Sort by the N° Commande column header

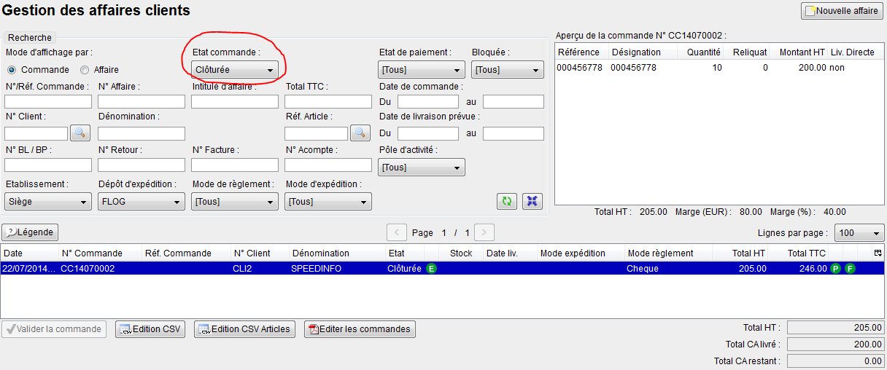coord(101,253)
